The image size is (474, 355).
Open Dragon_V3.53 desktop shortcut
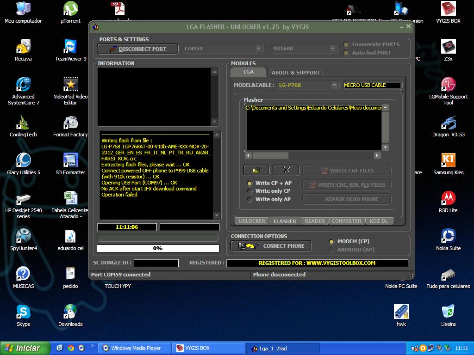click(448, 126)
